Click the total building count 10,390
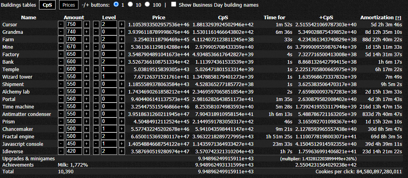408x178 pixels. point(65,172)
